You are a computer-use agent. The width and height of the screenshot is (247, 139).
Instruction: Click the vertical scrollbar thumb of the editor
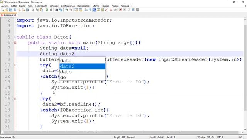pos(245,68)
